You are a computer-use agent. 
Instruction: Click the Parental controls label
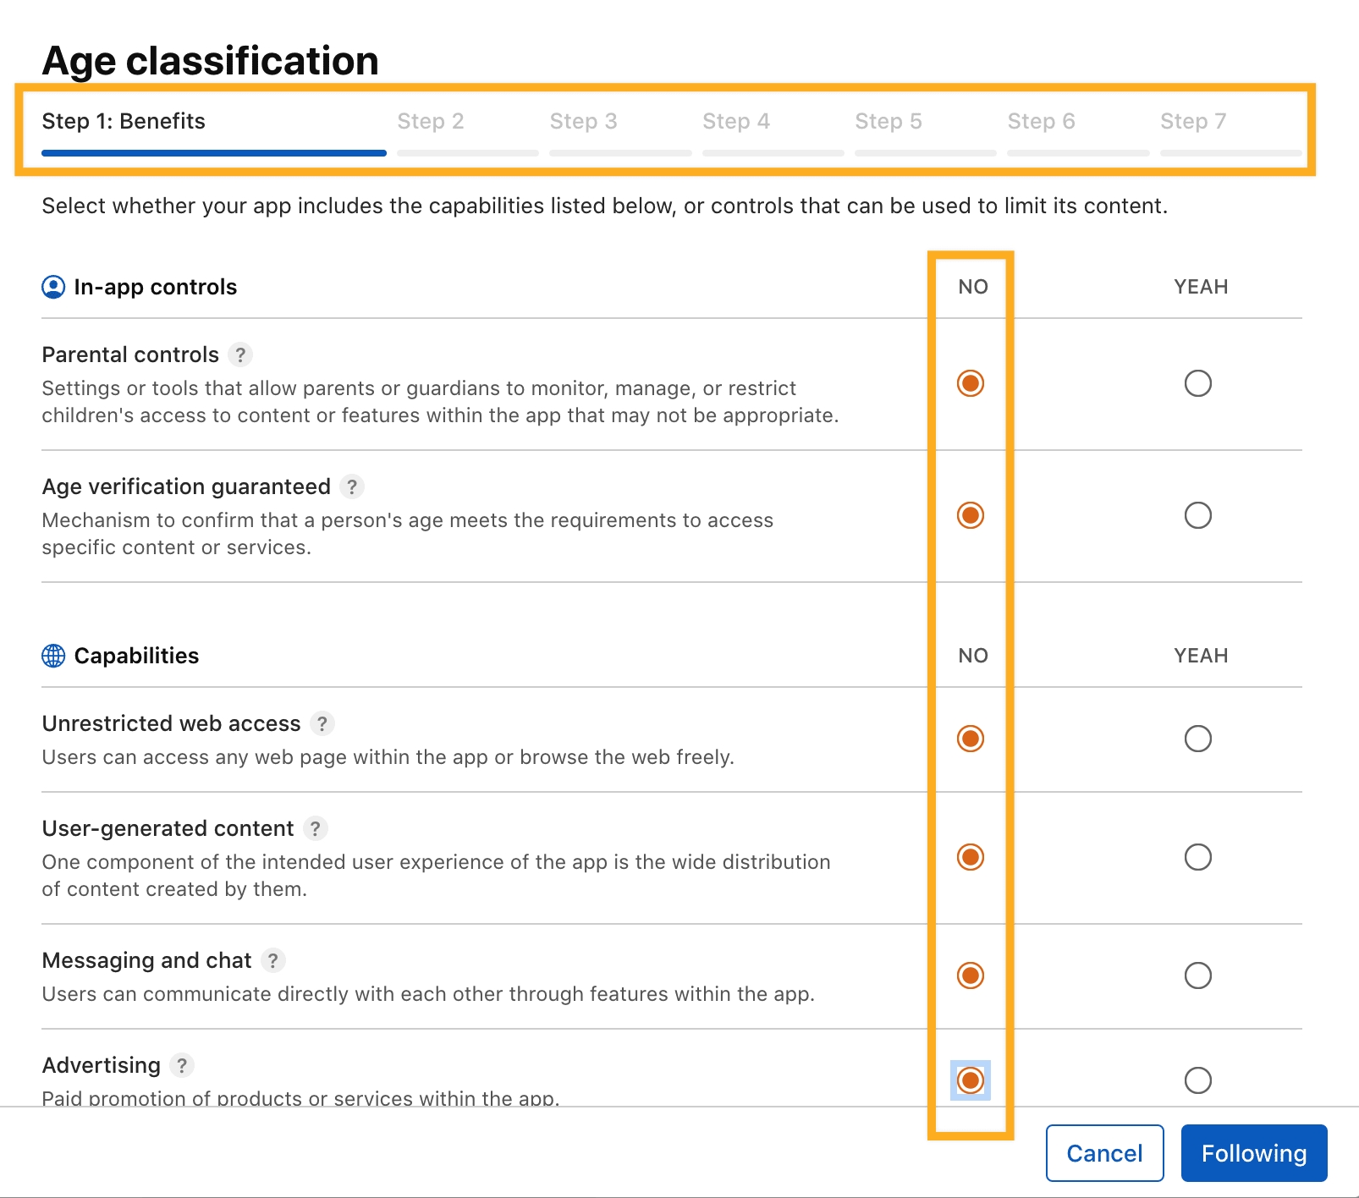130,354
